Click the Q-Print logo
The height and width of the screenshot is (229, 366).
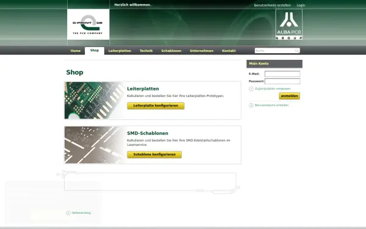click(88, 24)
